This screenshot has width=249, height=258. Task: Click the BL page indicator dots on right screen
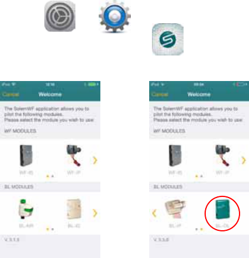click(x=199, y=229)
